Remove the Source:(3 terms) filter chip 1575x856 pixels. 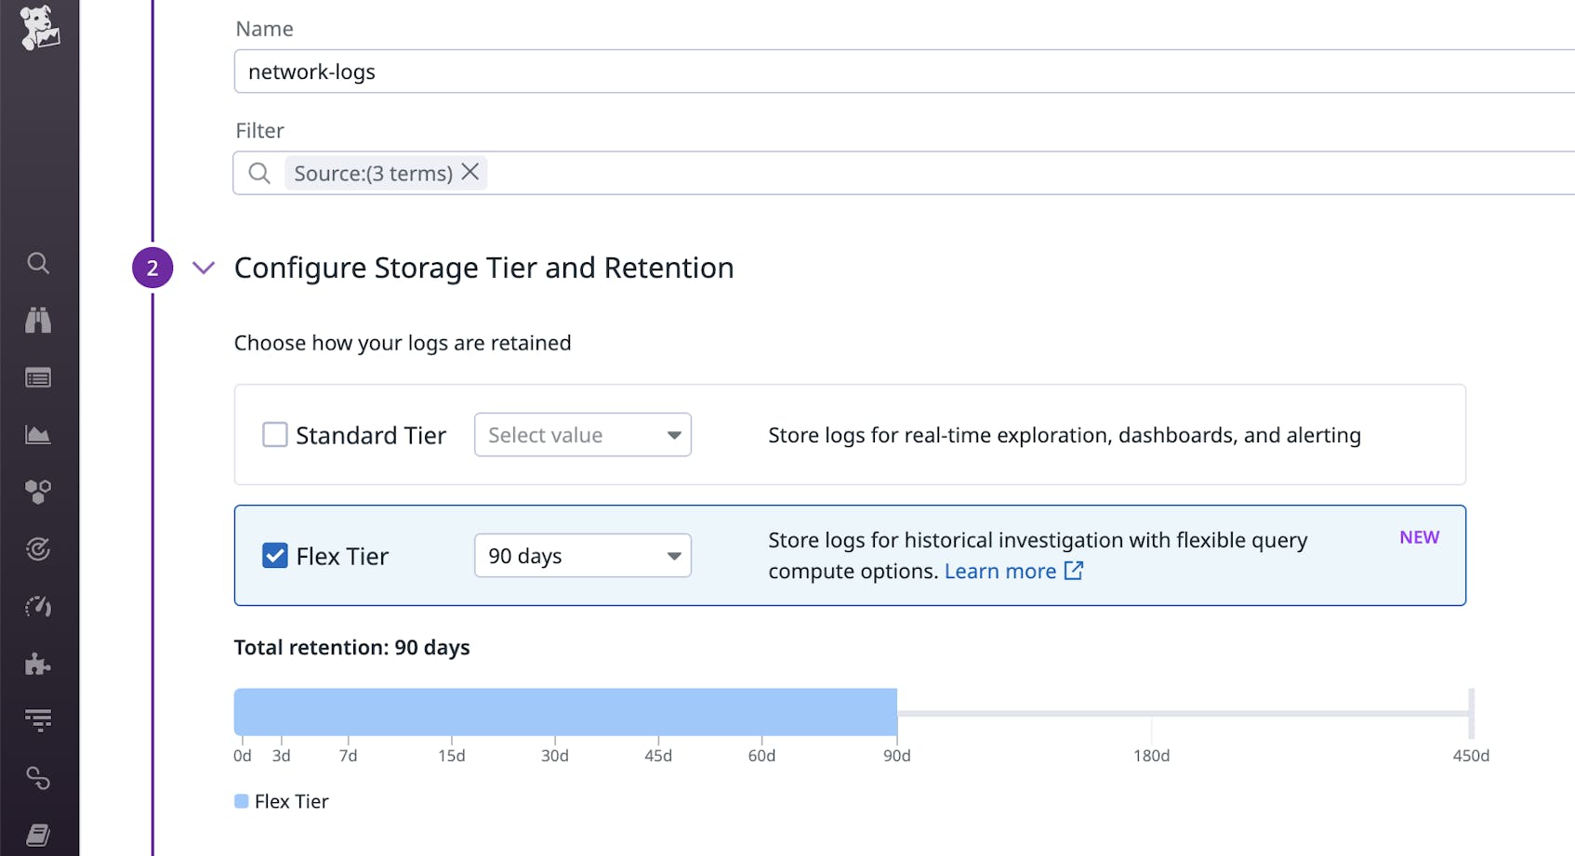pyautogui.click(x=470, y=172)
